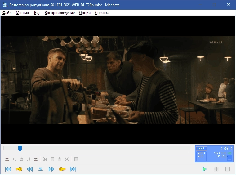Go to previous keyframe (left key icon)

(19, 169)
